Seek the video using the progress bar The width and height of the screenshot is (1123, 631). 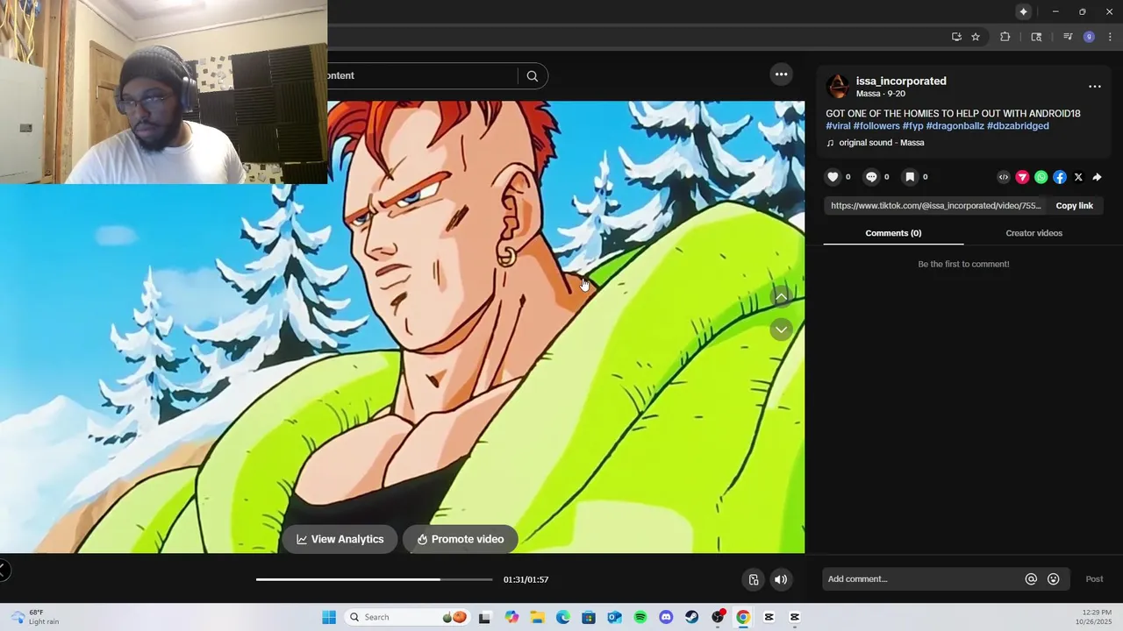pos(375,579)
